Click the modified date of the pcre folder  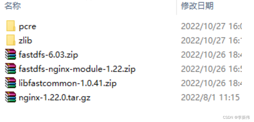(211, 26)
